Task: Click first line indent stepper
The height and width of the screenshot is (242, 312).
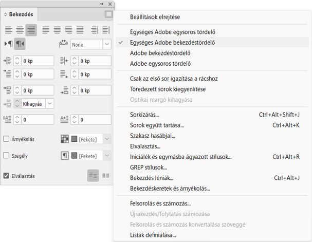Action: click(17, 74)
